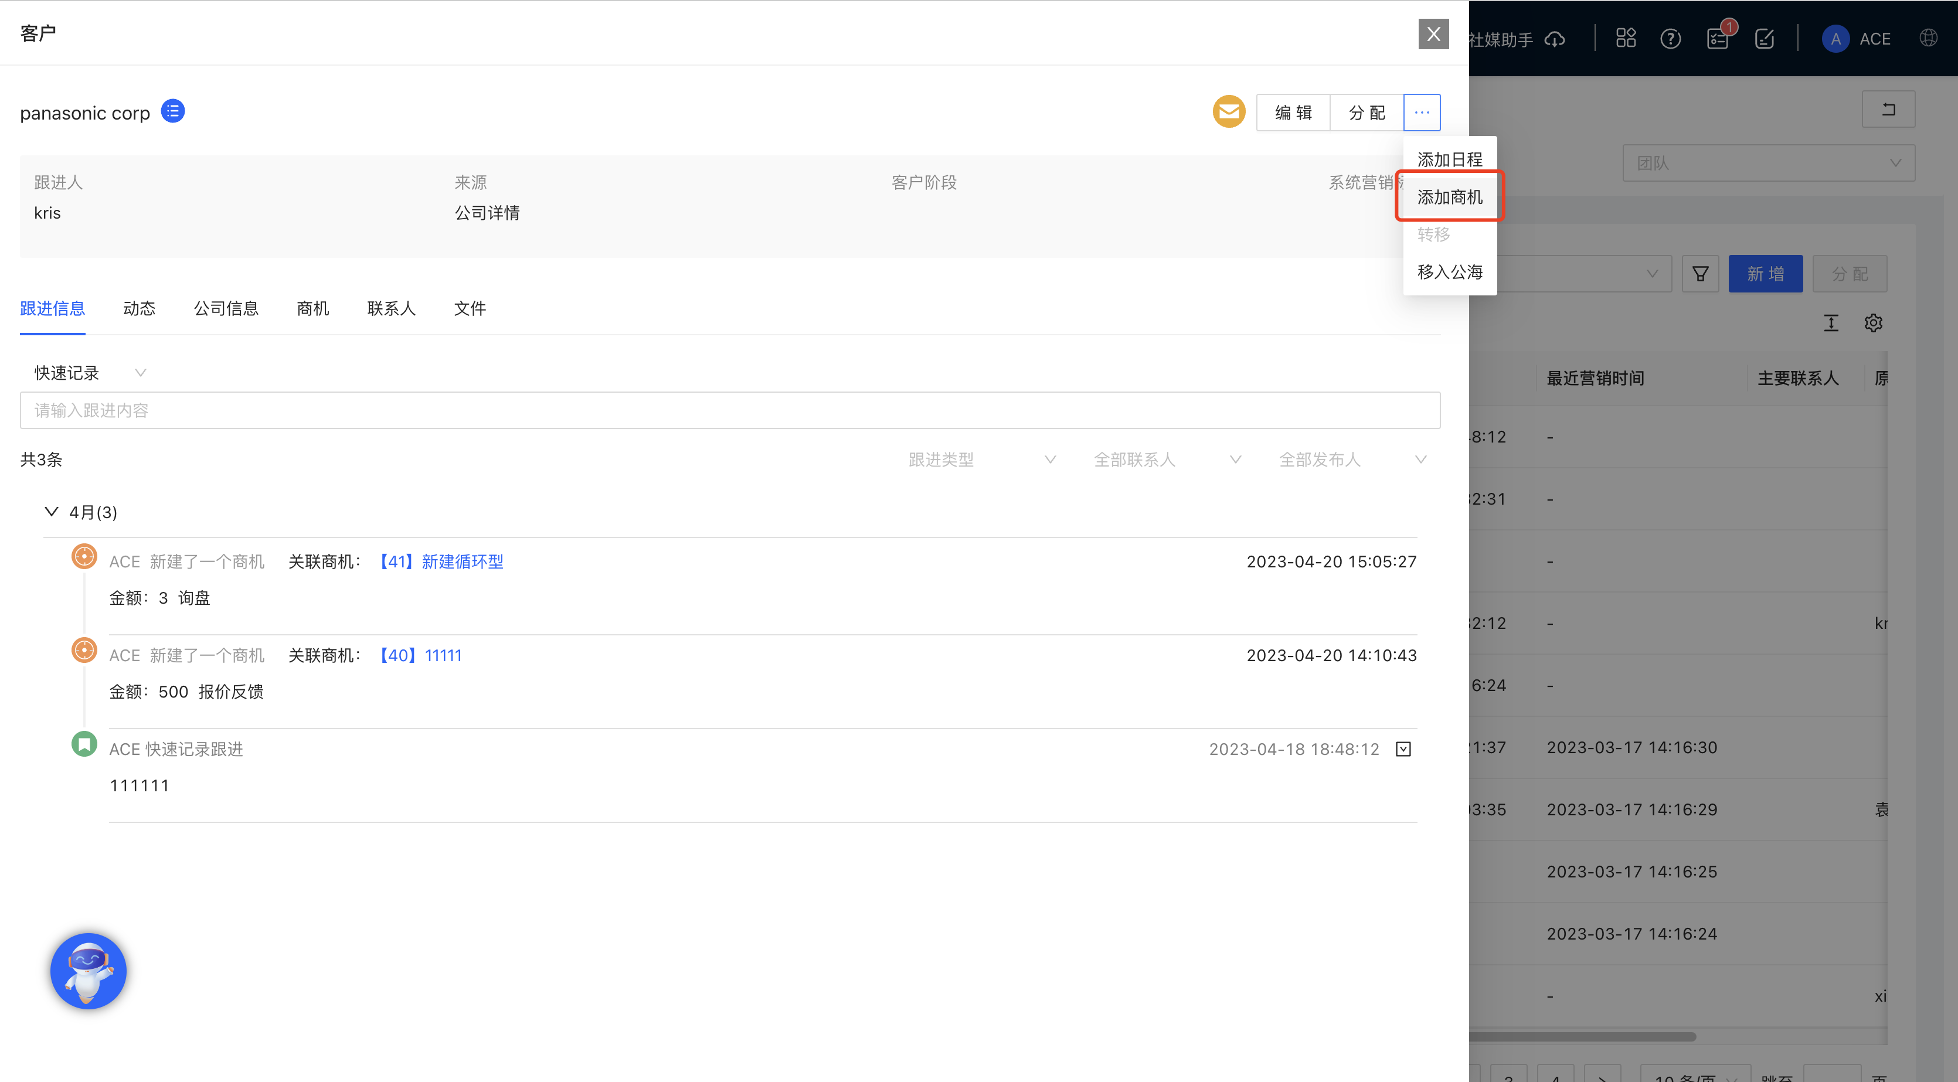
Task: Click the 2023-03-17 14:16:30 cell
Action: (x=1631, y=747)
